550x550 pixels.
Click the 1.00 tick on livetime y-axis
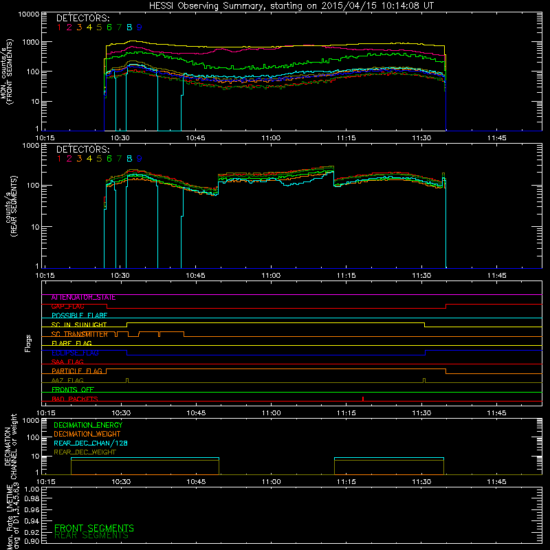(x=32, y=489)
